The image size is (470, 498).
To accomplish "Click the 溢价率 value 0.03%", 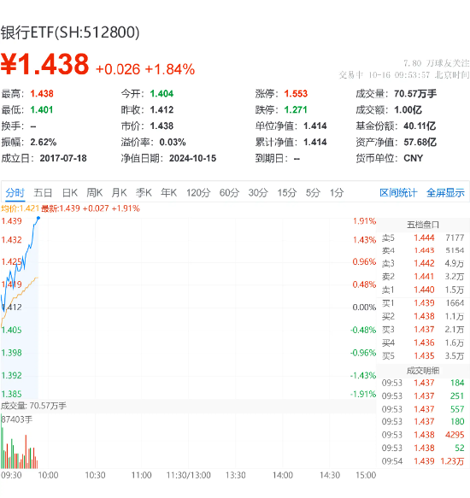I will coord(173,143).
